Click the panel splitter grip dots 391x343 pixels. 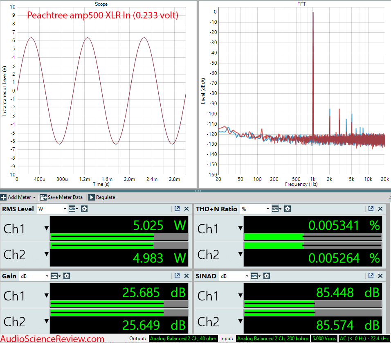click(198, 191)
